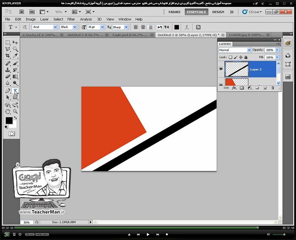
Task: Select the Path Selection tool
Action: pos(8,97)
